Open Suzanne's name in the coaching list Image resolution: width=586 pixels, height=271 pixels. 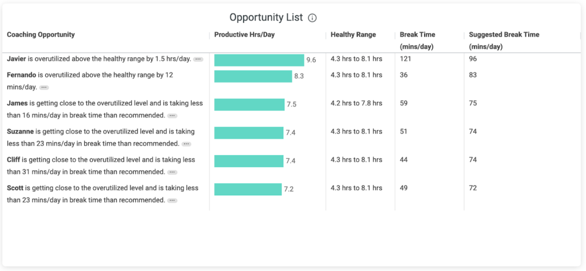(x=20, y=131)
